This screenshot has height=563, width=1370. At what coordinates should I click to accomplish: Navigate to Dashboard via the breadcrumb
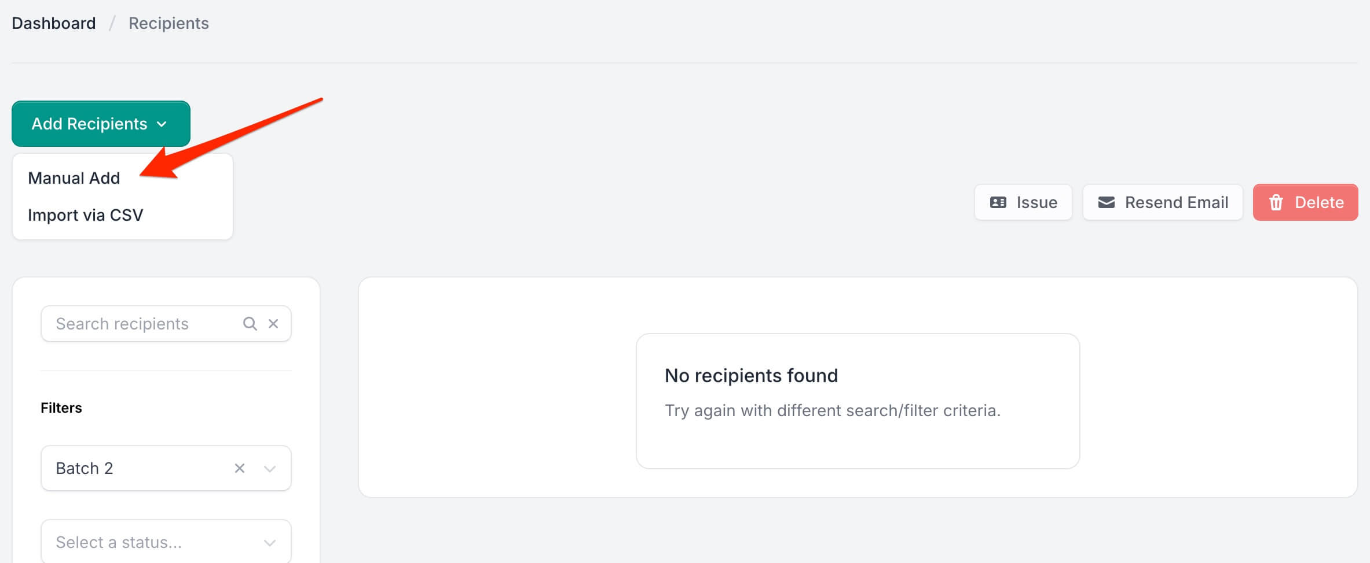click(x=53, y=23)
